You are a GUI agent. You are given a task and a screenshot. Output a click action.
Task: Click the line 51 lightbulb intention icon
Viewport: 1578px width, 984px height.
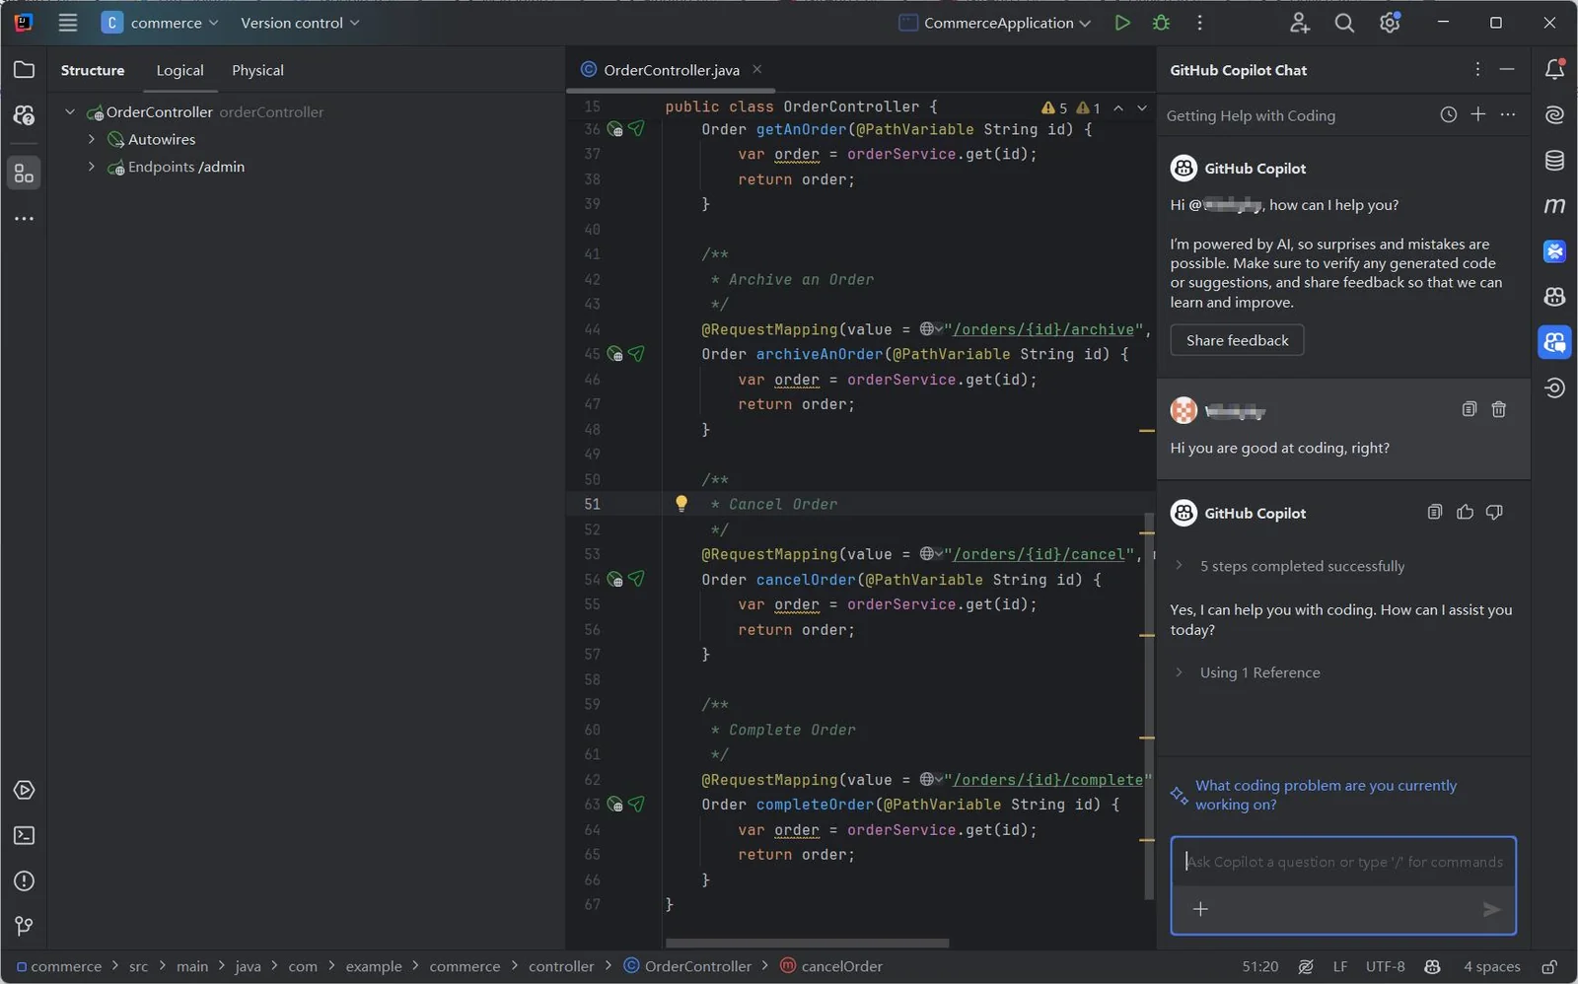(681, 504)
